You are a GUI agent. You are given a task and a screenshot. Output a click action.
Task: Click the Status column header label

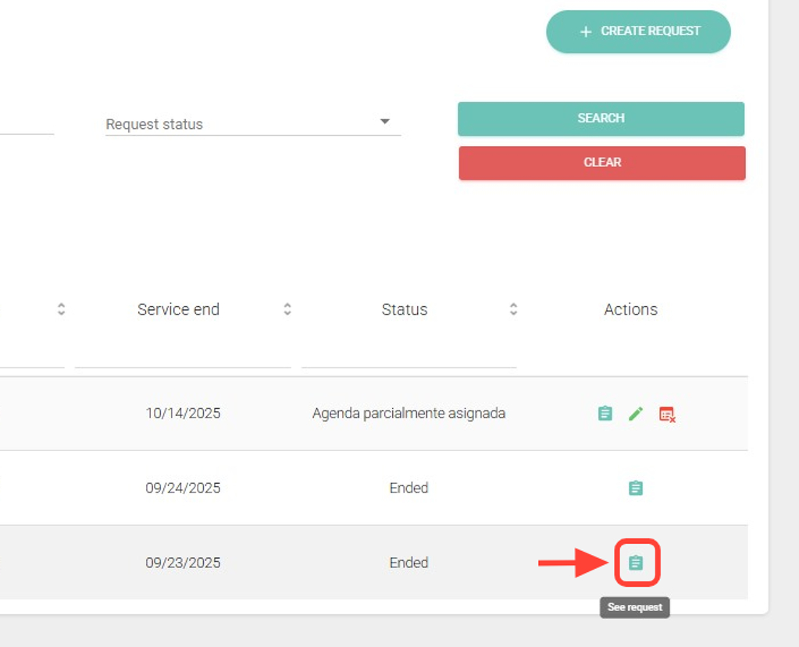(x=405, y=310)
